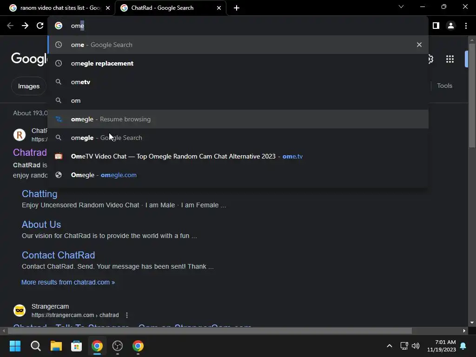Open the Omegle omegle.com suggestion
The height and width of the screenshot is (357, 476).
click(x=238, y=175)
